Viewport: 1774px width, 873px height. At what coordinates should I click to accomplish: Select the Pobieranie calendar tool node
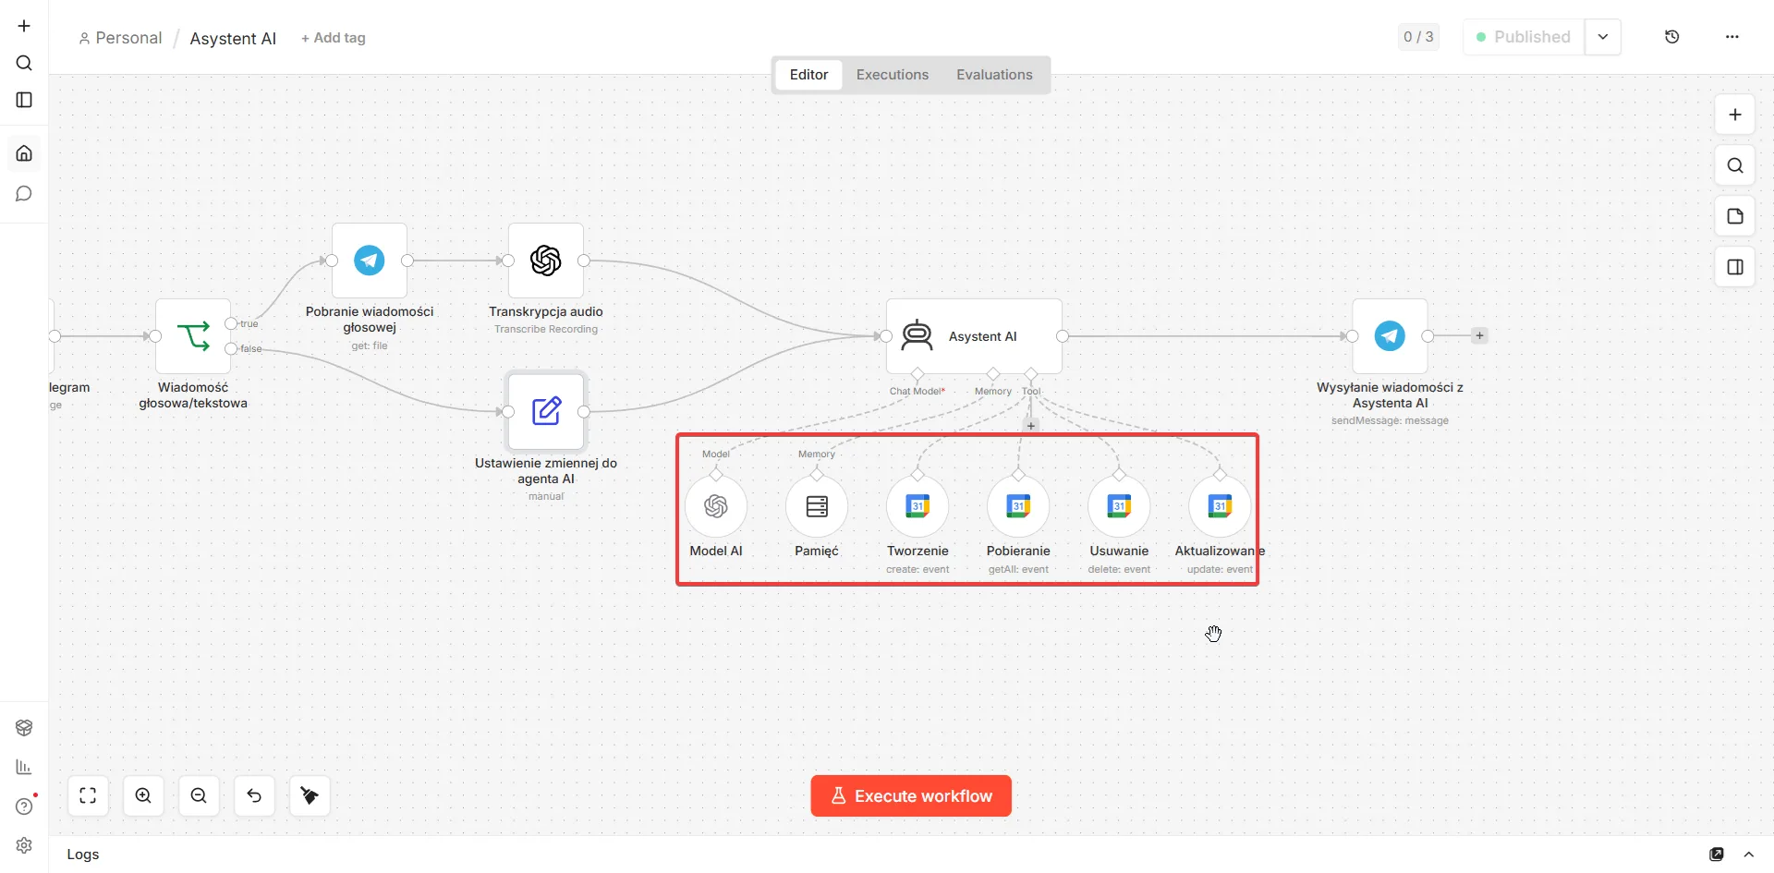pyautogui.click(x=1018, y=506)
